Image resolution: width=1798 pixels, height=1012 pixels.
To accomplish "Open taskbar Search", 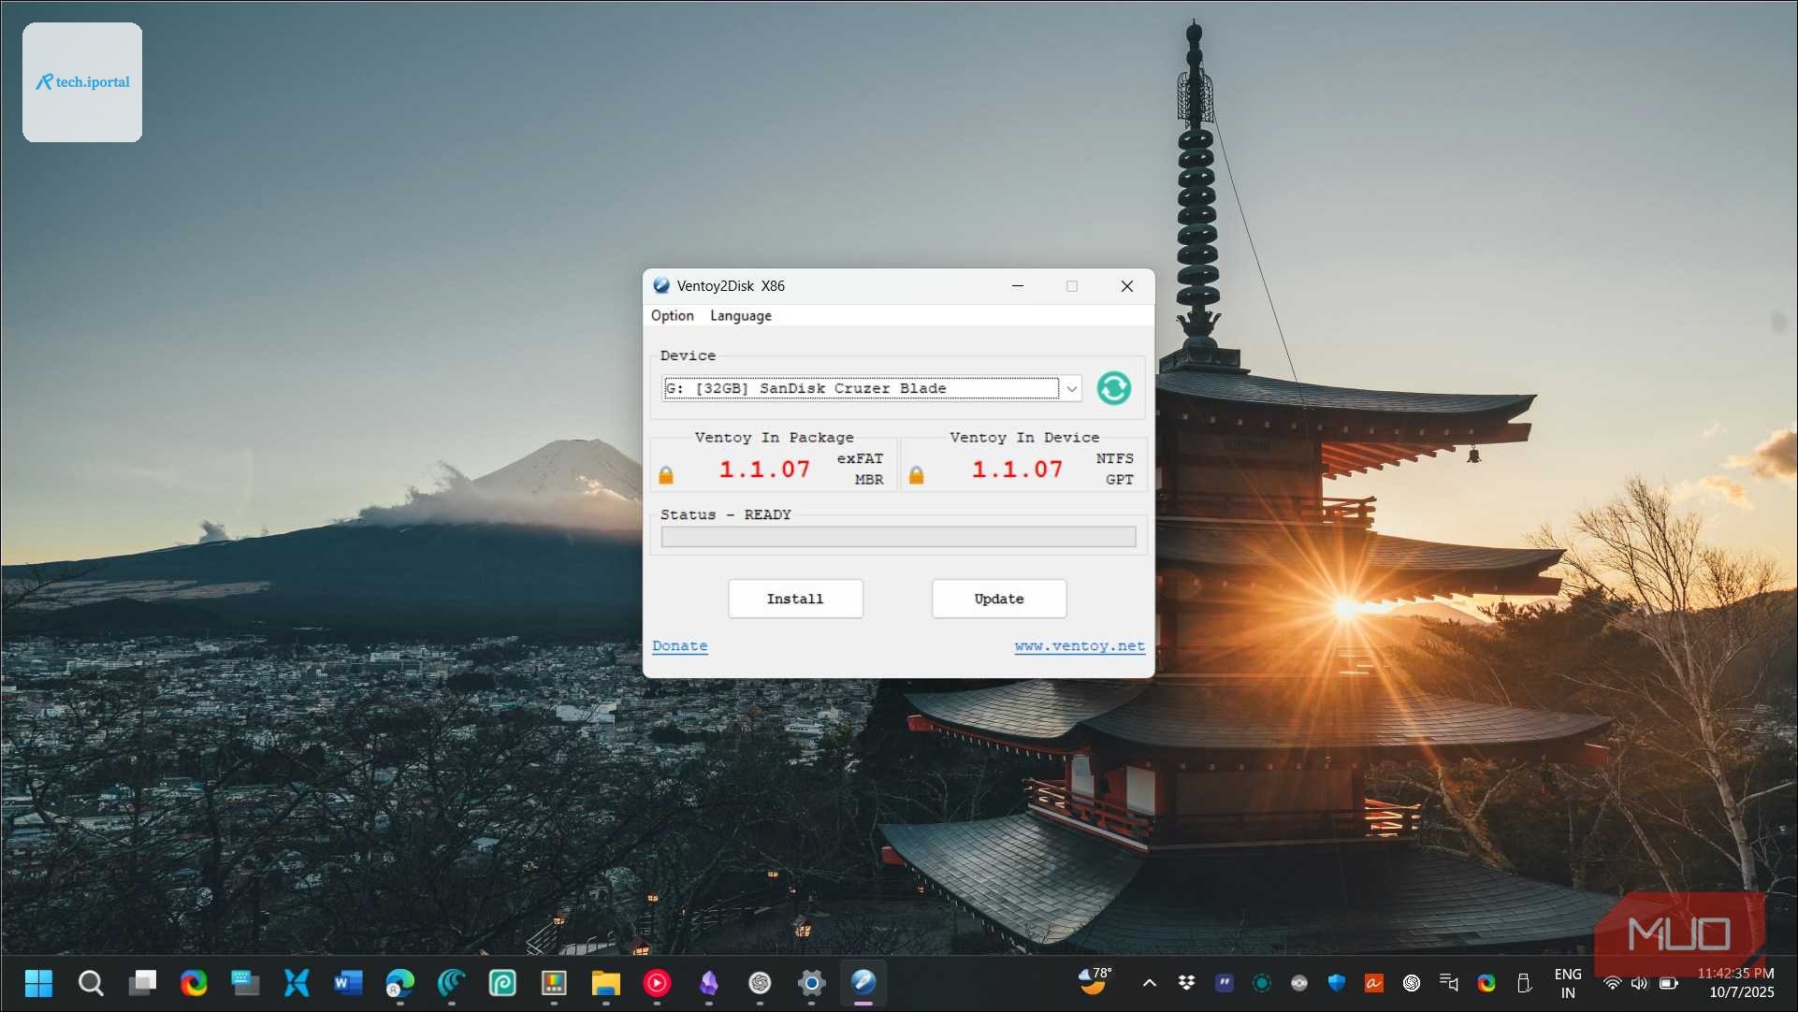I will (91, 983).
